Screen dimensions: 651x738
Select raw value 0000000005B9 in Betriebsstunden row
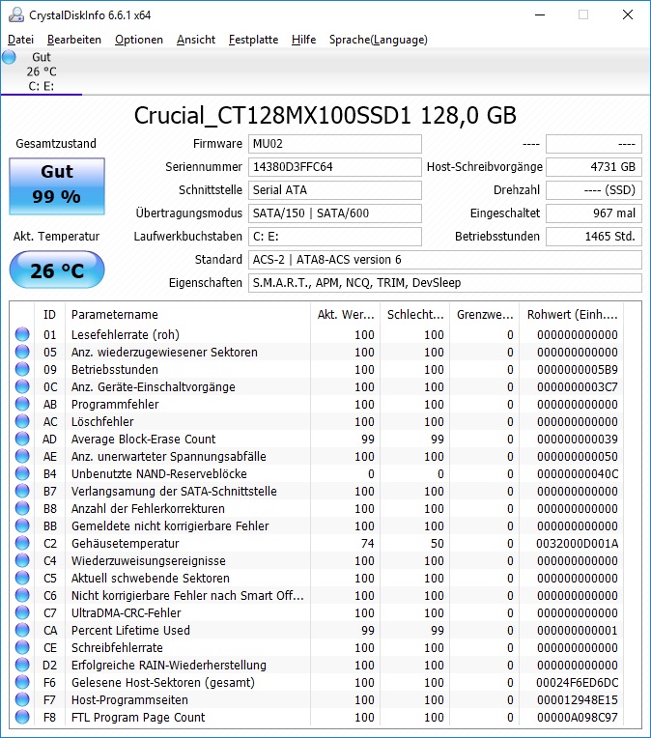[x=578, y=369]
